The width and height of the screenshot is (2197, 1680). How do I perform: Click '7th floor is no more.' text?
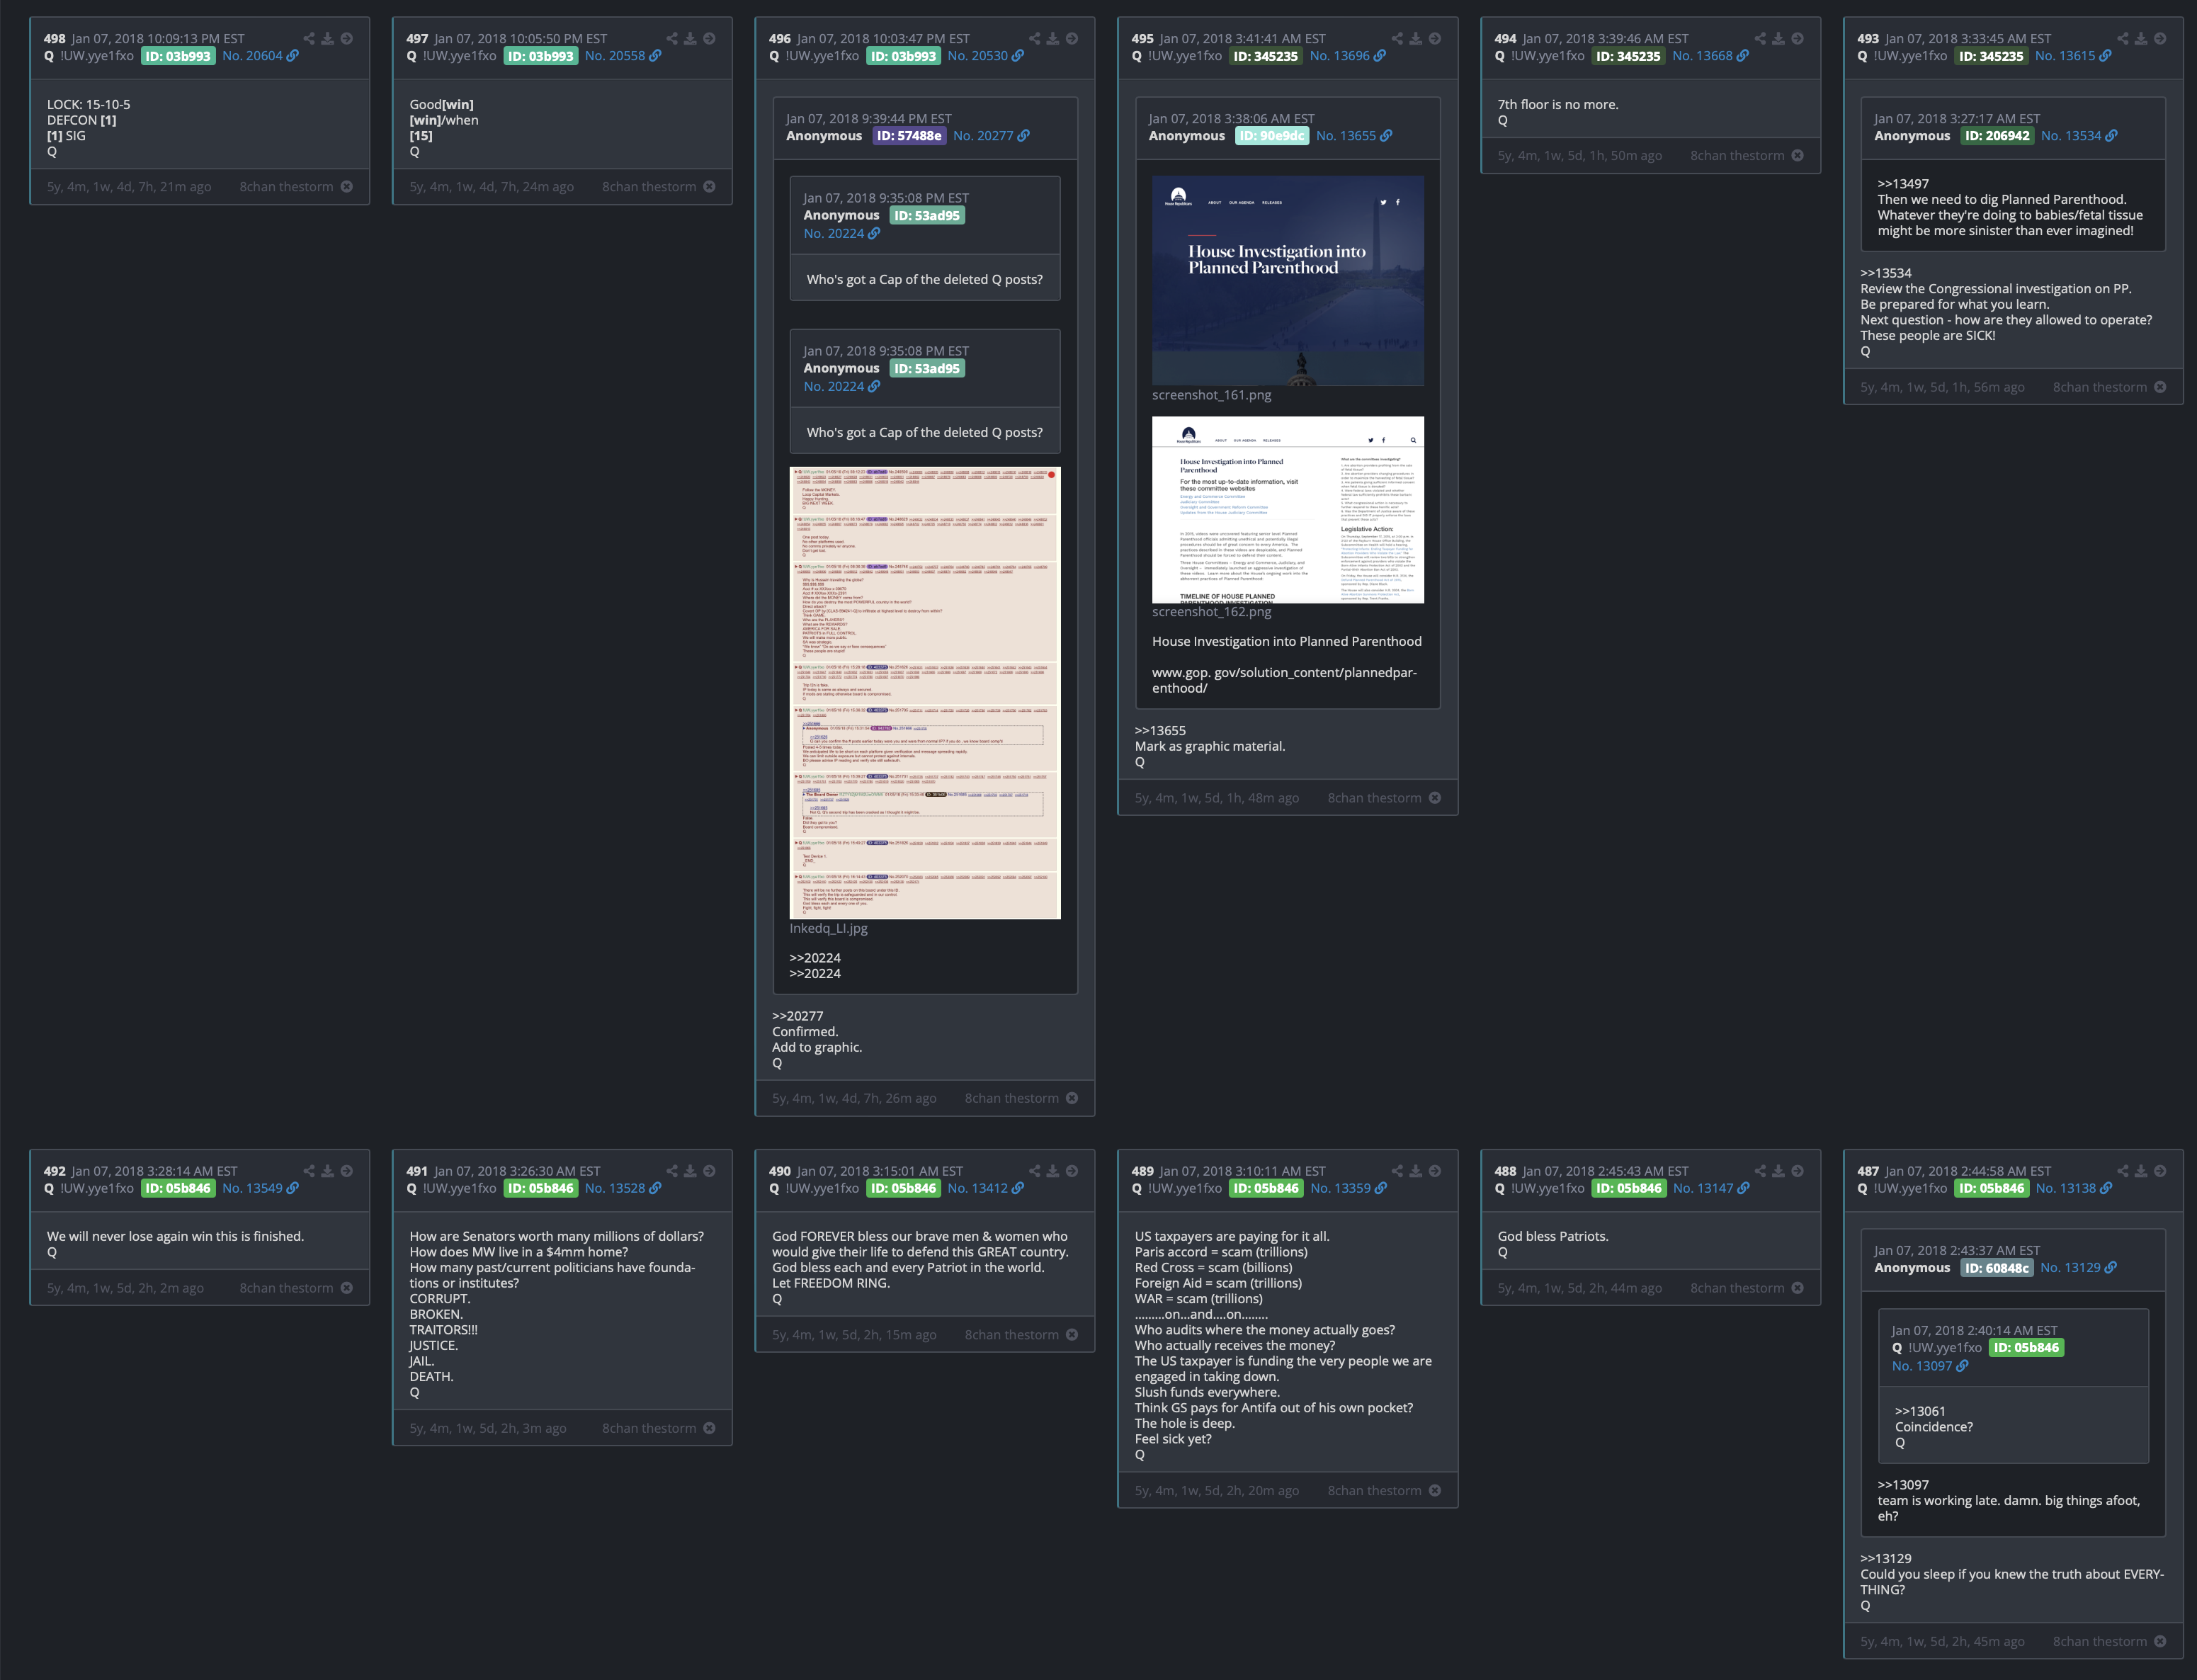pyautogui.click(x=1558, y=104)
